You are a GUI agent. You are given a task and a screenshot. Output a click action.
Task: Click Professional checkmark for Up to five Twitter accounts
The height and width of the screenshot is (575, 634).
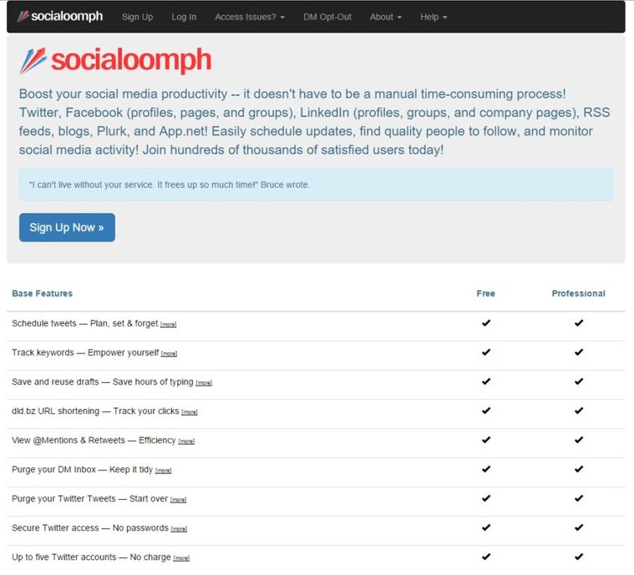coord(579,557)
